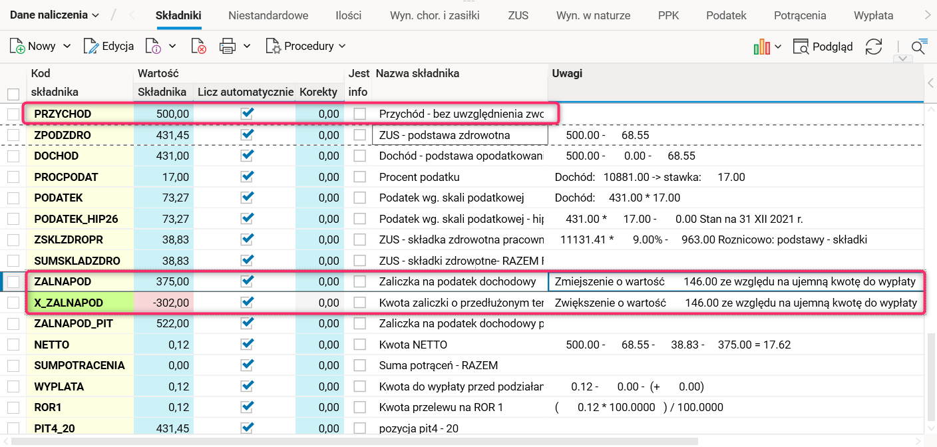Click the colored bar chart icon
Viewport: 937px width, 447px height.
tap(761, 47)
